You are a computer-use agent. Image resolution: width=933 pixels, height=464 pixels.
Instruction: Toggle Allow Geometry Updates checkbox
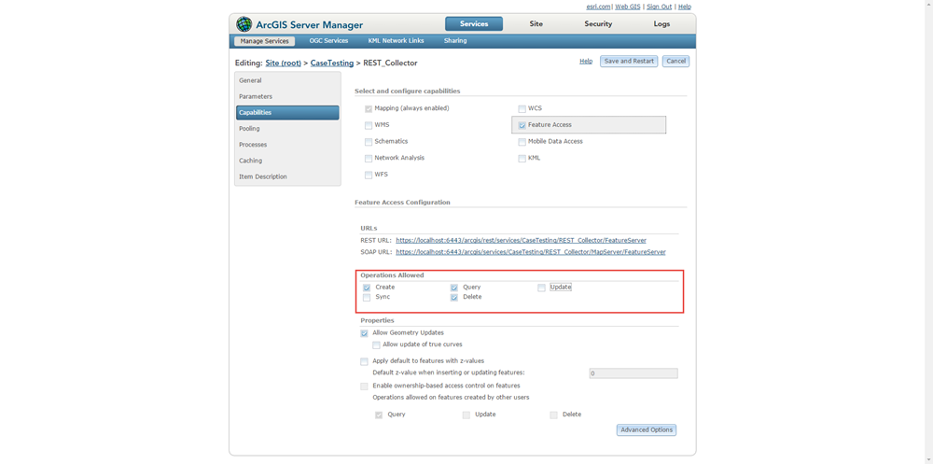coord(364,333)
